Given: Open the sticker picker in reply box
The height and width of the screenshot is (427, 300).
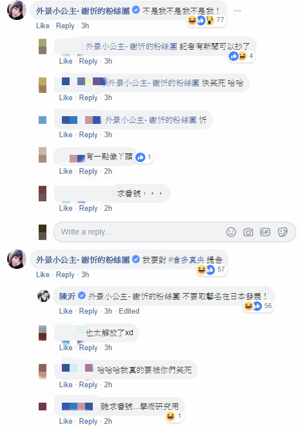Looking at the screenshot, I should point(282,232).
